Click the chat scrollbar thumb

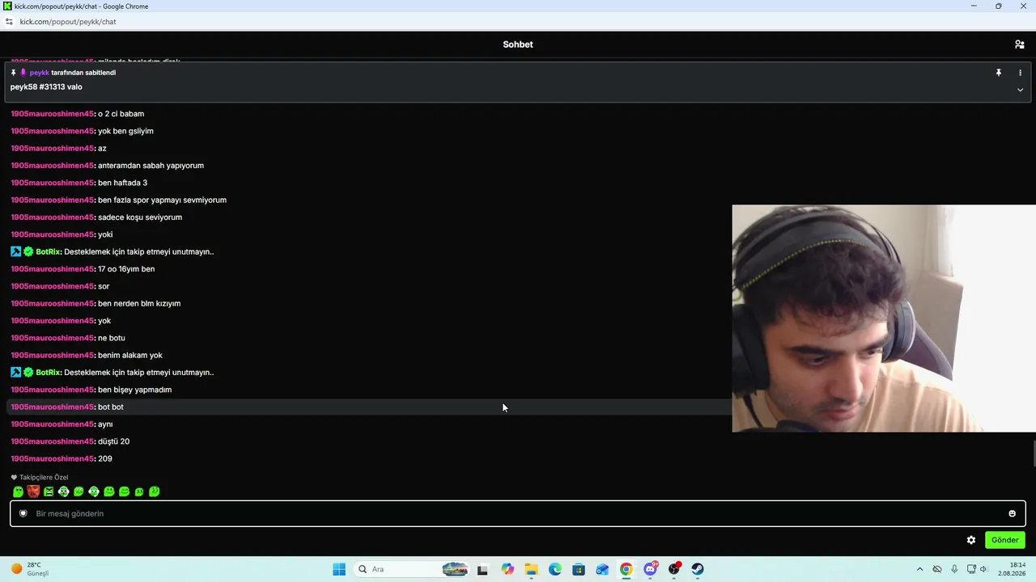(x=1033, y=454)
